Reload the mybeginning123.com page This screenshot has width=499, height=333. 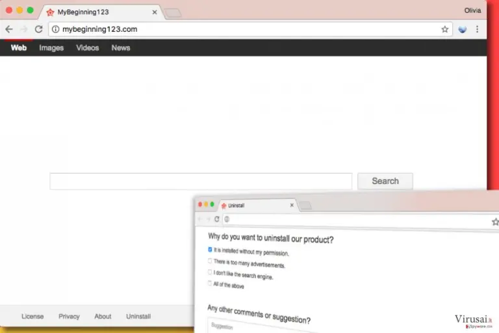point(39,29)
